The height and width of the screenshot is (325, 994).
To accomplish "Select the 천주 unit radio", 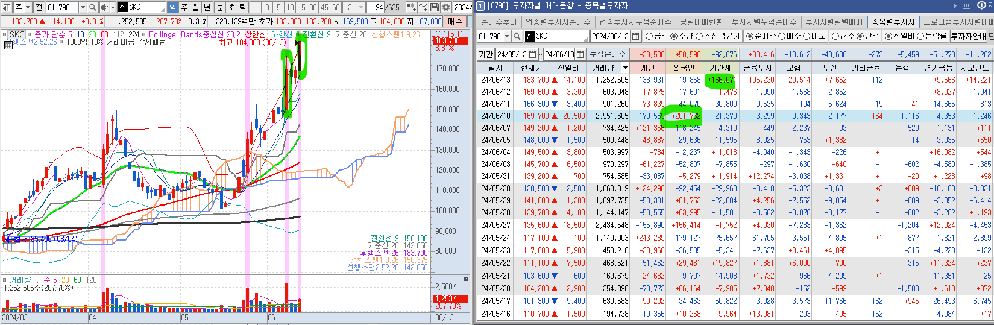I will point(843,36).
